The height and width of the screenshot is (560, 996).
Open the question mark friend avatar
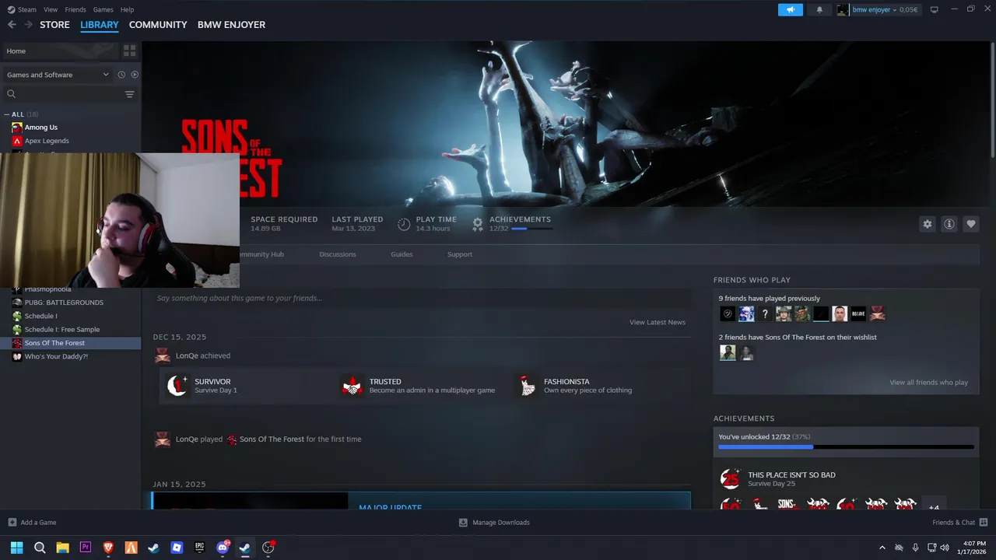click(x=765, y=314)
